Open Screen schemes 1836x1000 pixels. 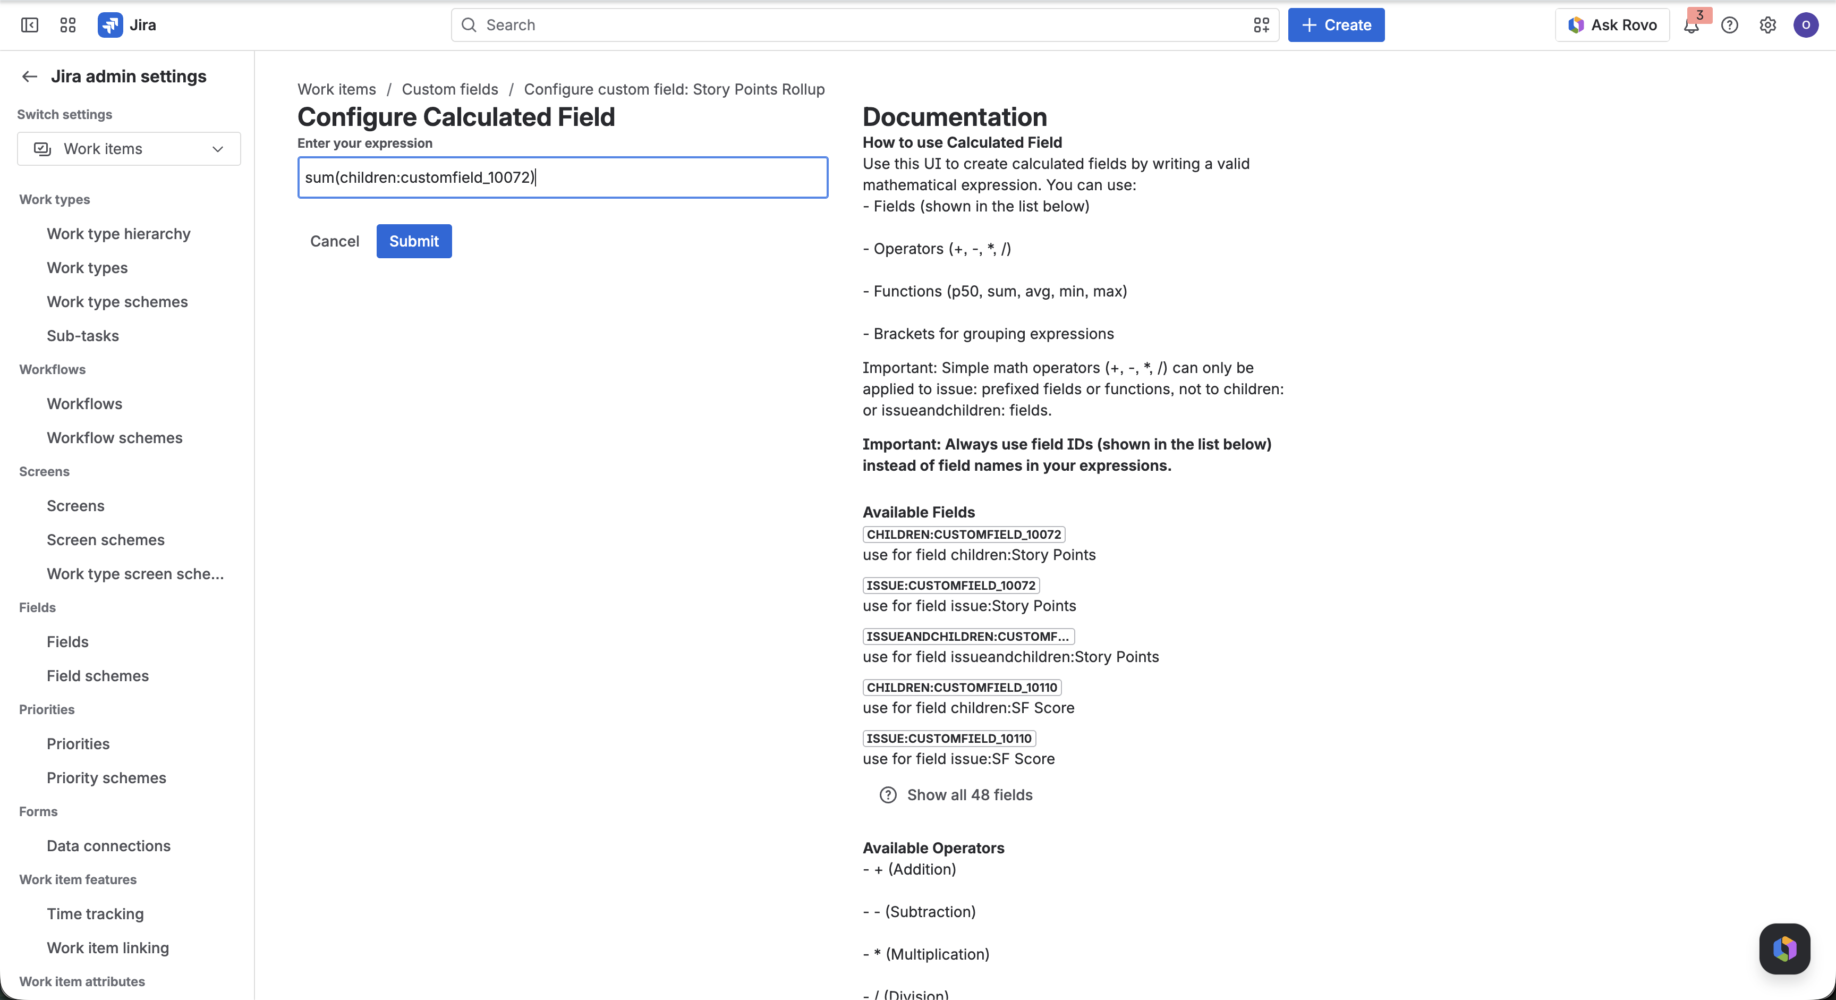(106, 539)
